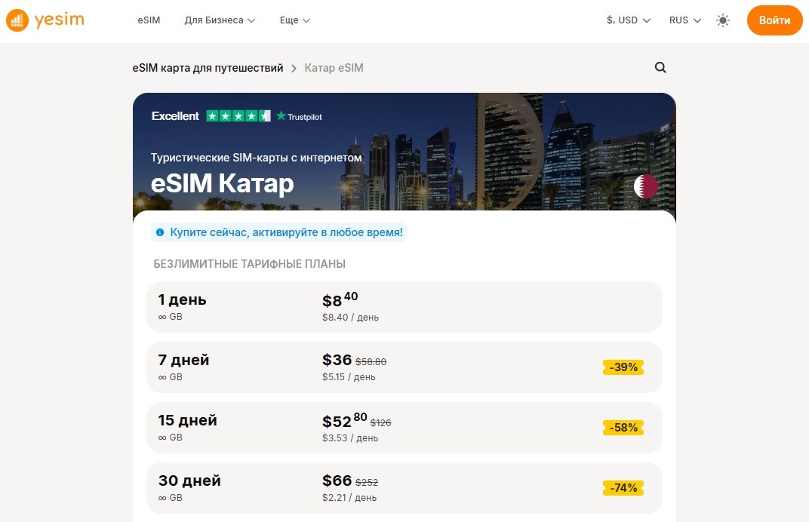The height and width of the screenshot is (522, 809).
Task: Open the Для Бизнеса menu
Action: (219, 20)
